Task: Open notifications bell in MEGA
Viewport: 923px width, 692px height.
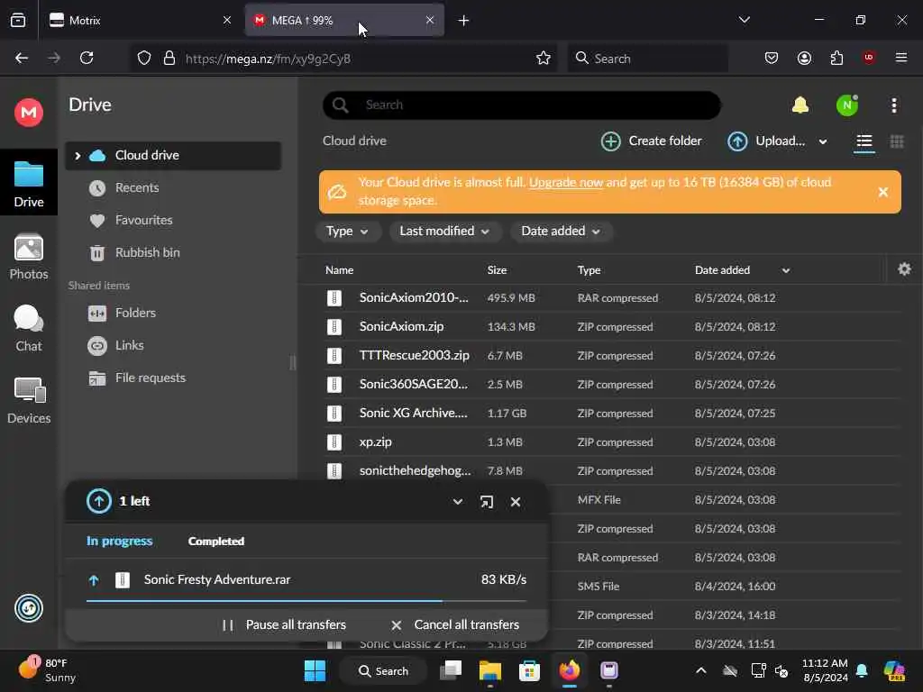Action: pyautogui.click(x=800, y=105)
